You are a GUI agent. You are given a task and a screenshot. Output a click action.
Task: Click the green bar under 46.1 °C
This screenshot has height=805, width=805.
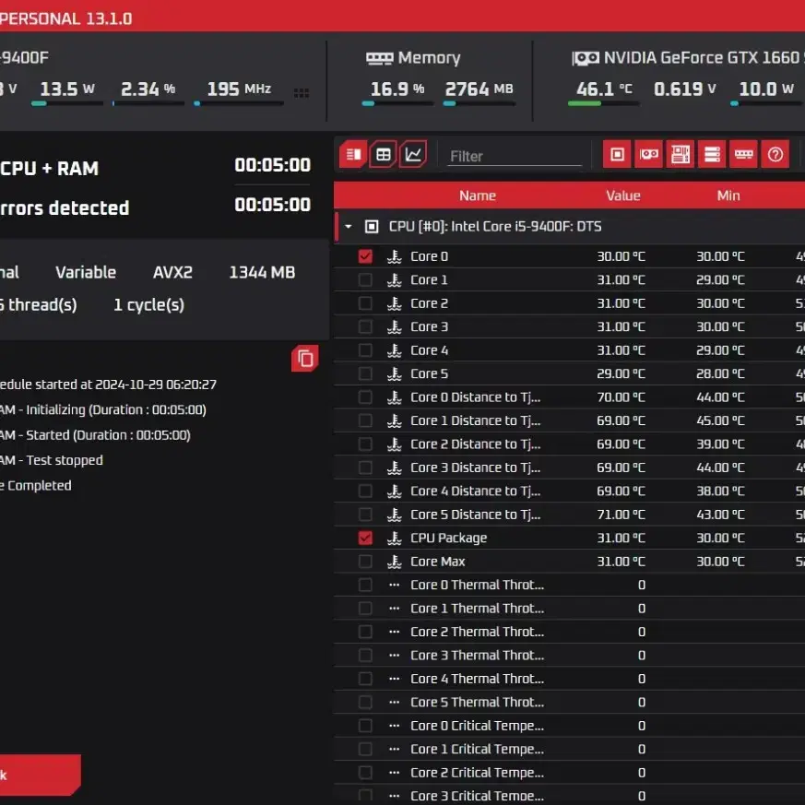click(603, 103)
